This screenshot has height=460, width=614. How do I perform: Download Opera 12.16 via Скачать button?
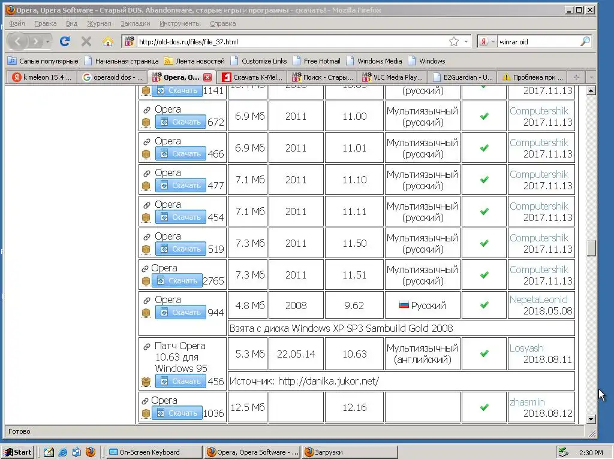(177, 413)
